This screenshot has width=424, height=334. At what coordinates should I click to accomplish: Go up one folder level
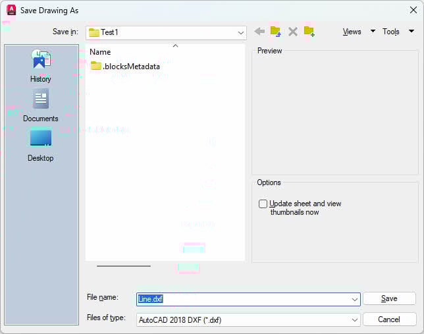point(276,32)
